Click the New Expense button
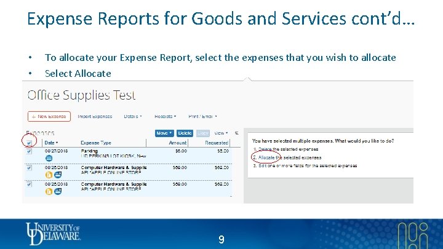The height and width of the screenshot is (249, 443). tap(49, 116)
